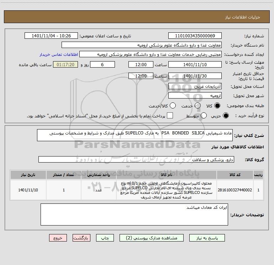Screen dimensions: 274x265
Task: Click the گروه کالا goods group field
Action: tap(136, 159)
